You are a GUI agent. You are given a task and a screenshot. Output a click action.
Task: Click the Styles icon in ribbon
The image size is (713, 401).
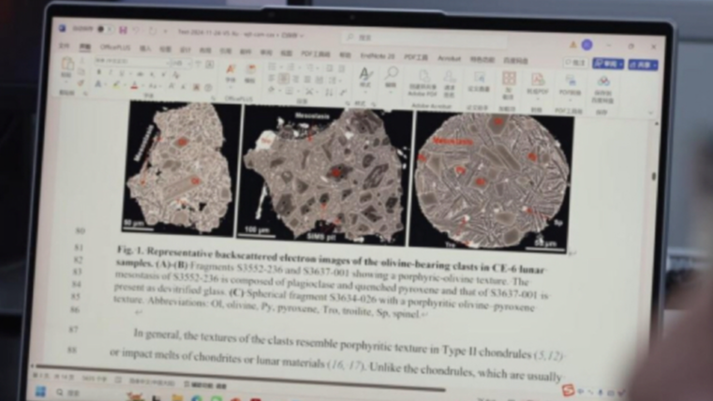pos(365,75)
